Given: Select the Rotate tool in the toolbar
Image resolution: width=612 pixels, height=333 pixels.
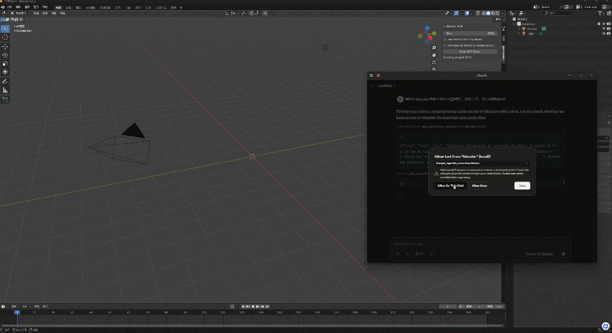Looking at the screenshot, I should [x=5, y=55].
